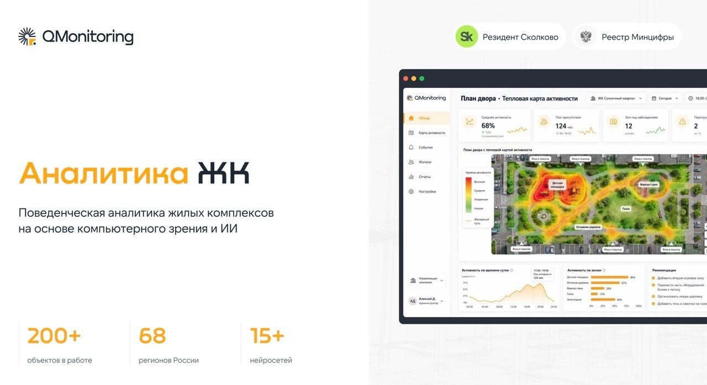Viewport: 707px width, 385px height.
Task: Click the 124 чел. peak presence value
Action: coord(564,126)
